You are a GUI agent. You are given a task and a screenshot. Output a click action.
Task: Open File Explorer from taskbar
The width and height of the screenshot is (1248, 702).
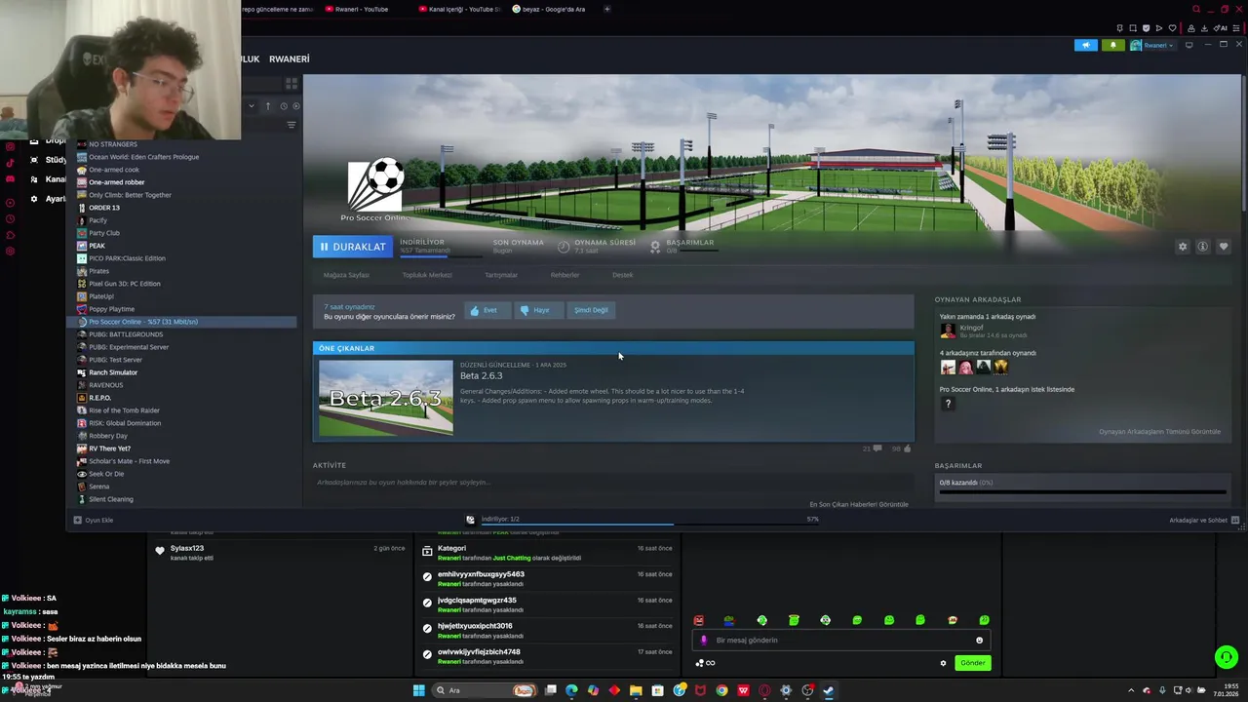click(x=636, y=690)
